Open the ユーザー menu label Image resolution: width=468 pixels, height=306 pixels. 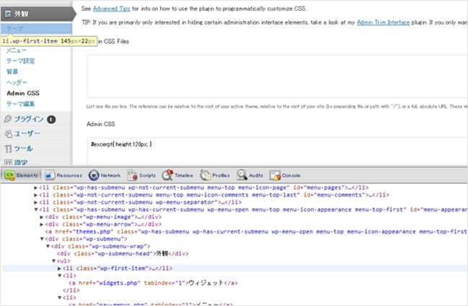(x=27, y=134)
